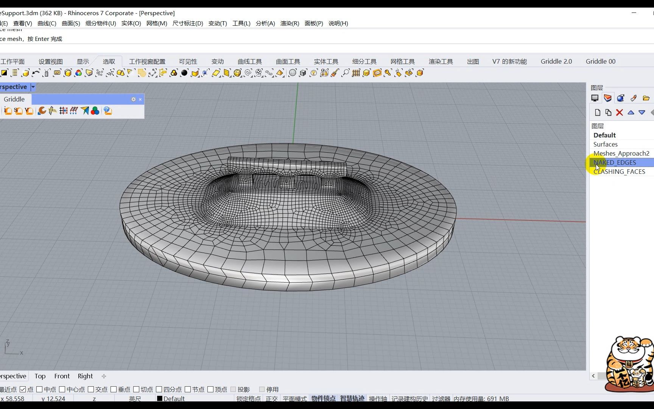Enable the 交点 (intersection) osnap checkbox
Screen dimensions: 654x409
91,389
